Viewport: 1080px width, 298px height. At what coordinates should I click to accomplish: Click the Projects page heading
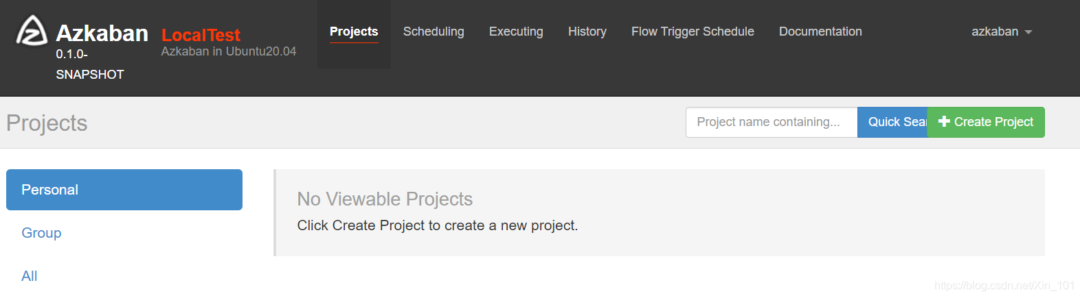tap(47, 123)
